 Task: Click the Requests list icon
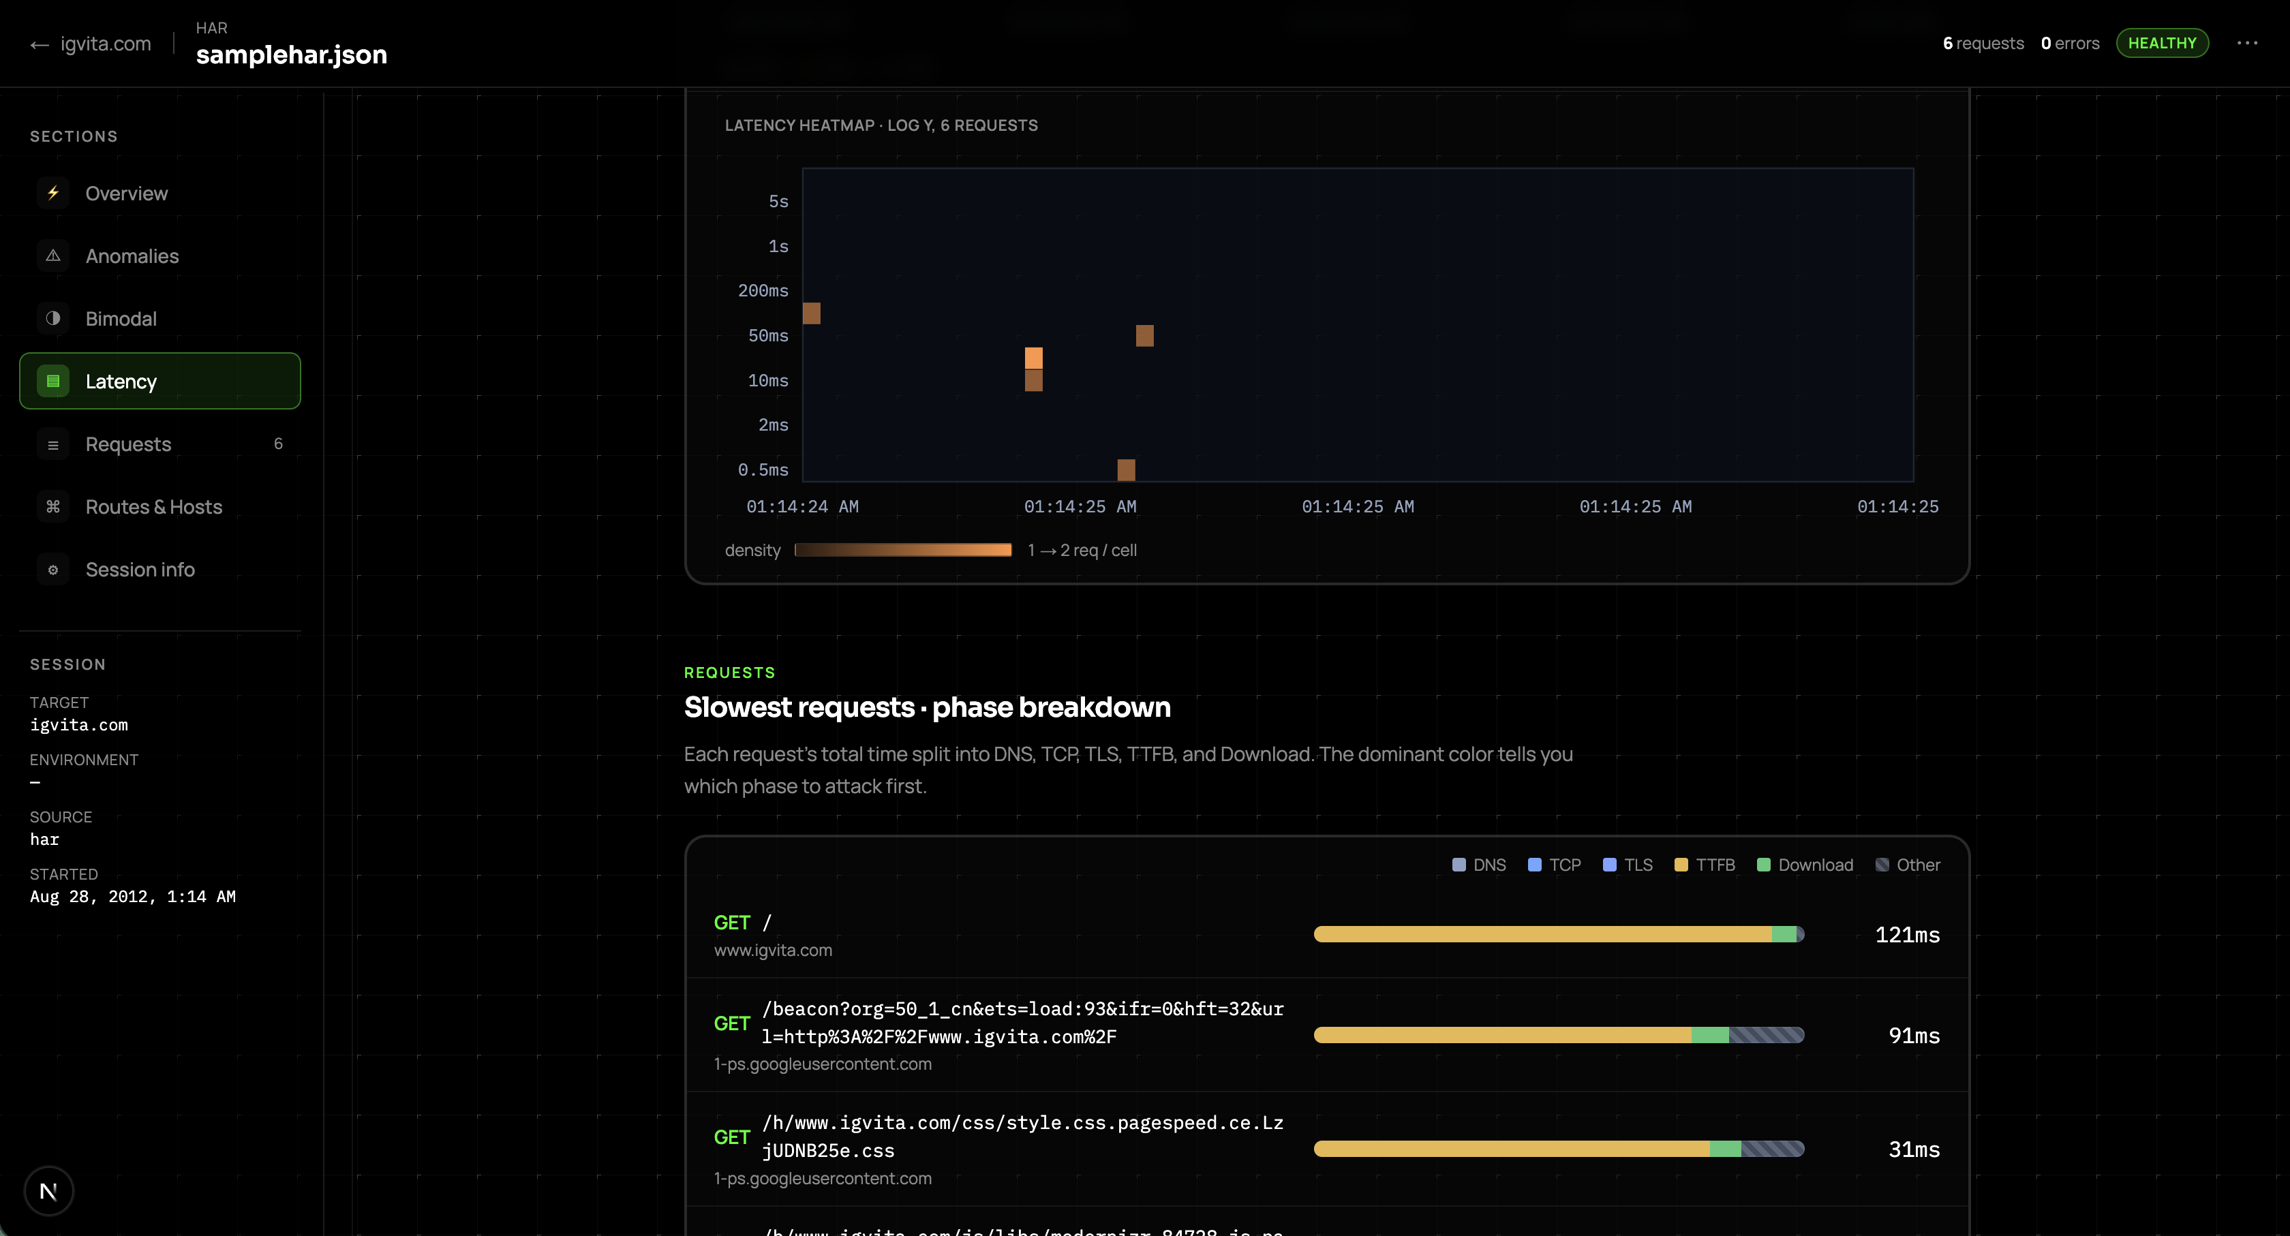pos(53,444)
